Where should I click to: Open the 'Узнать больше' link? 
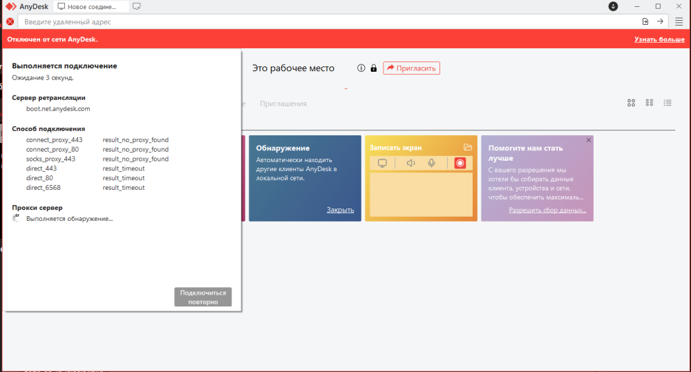click(659, 39)
